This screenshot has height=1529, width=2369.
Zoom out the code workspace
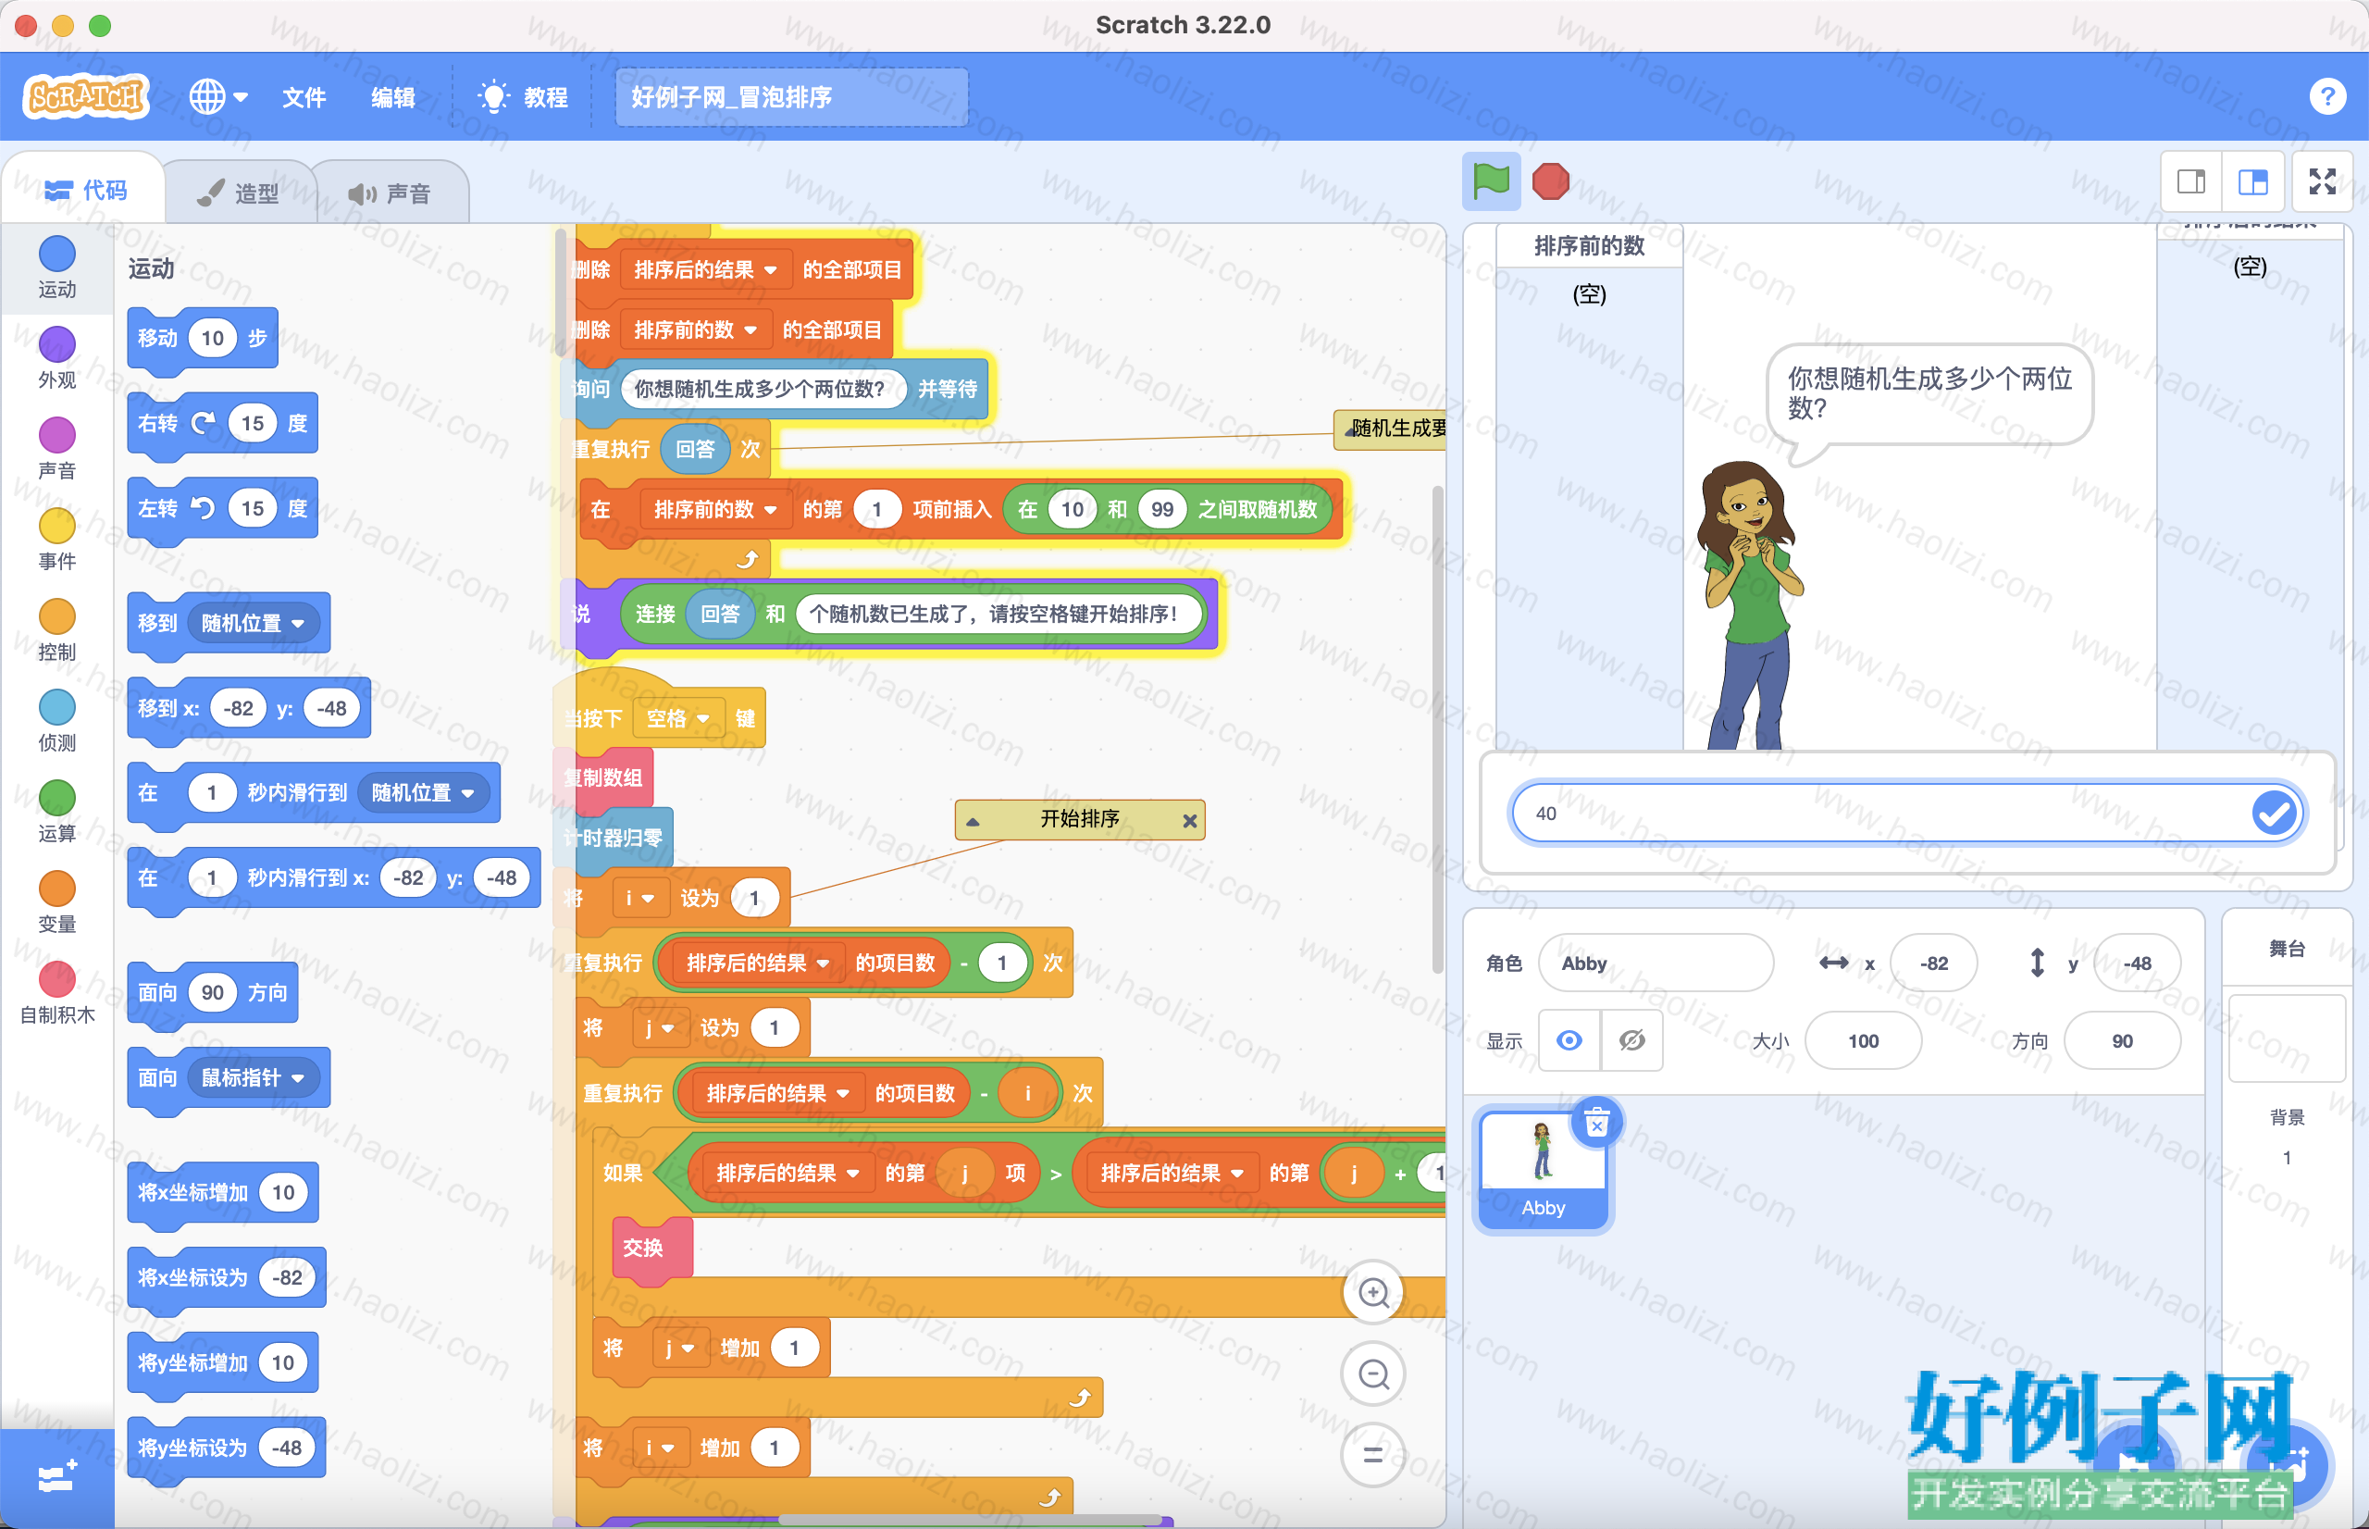1373,1374
